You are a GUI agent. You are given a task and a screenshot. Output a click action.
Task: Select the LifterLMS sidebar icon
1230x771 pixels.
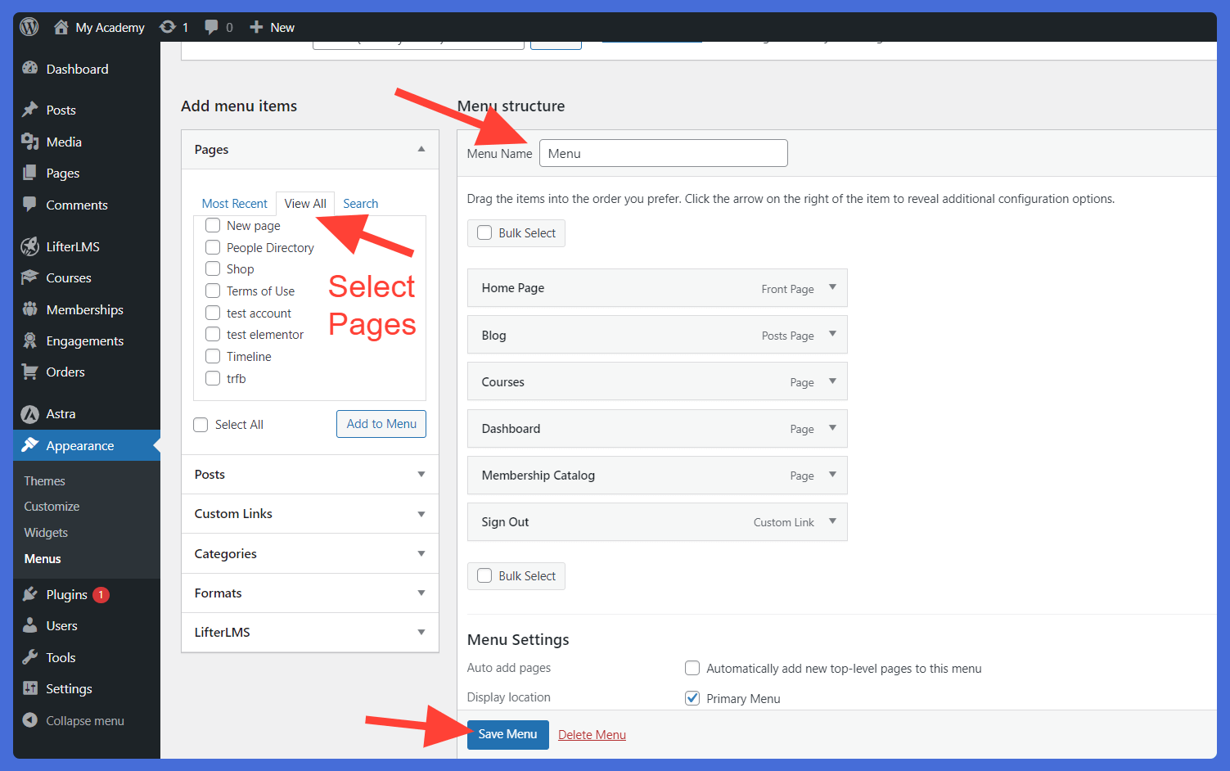pyautogui.click(x=30, y=246)
